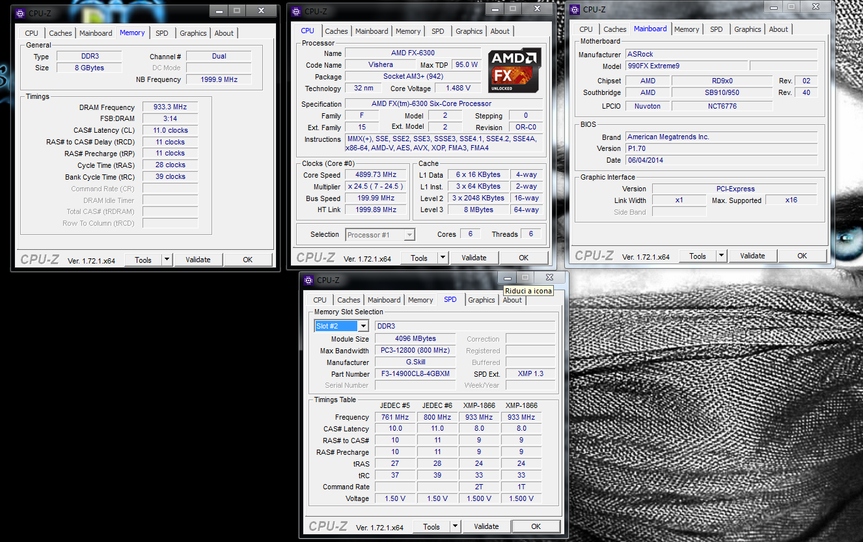Click the DRAM Frequency 933.3 MHz value
The image size is (863, 542).
click(x=170, y=107)
